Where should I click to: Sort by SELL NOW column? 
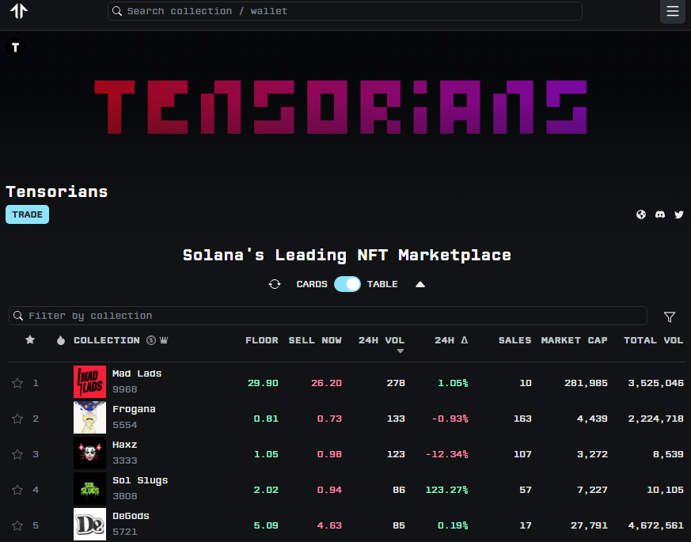315,340
